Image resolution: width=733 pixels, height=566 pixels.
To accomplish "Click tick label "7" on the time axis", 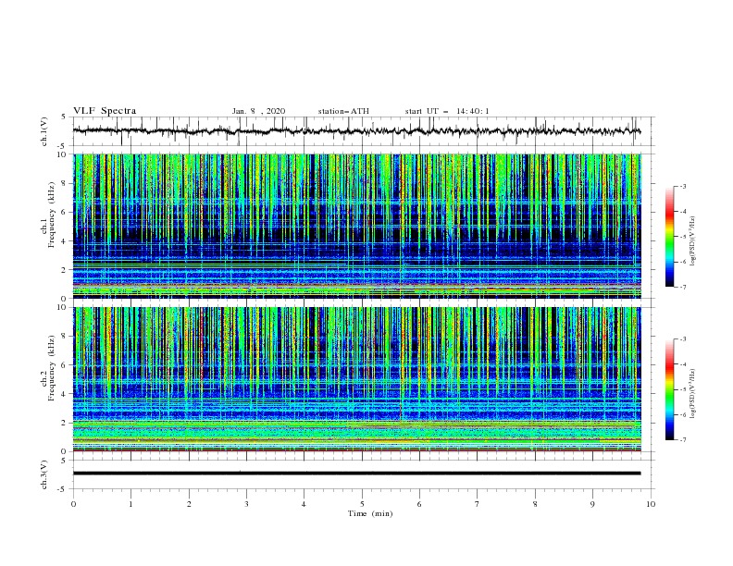I will 477,504.
